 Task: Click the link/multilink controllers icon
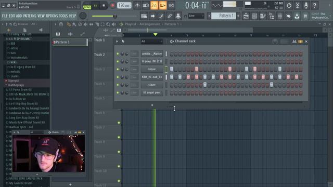(170, 16)
